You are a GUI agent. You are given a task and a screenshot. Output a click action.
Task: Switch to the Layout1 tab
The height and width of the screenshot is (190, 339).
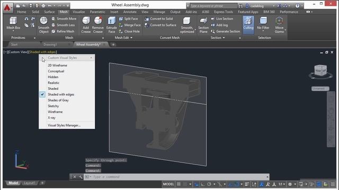pyautogui.click(x=30, y=183)
